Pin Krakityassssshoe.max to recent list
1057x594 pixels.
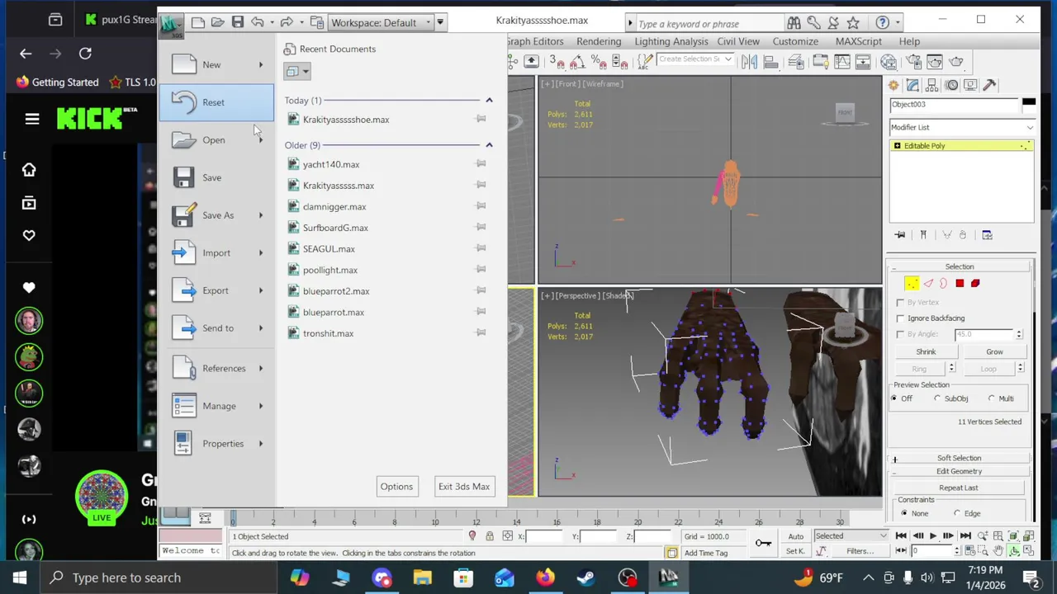point(481,120)
